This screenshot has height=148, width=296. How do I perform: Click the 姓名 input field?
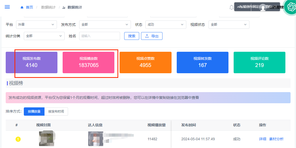(x=99, y=36)
